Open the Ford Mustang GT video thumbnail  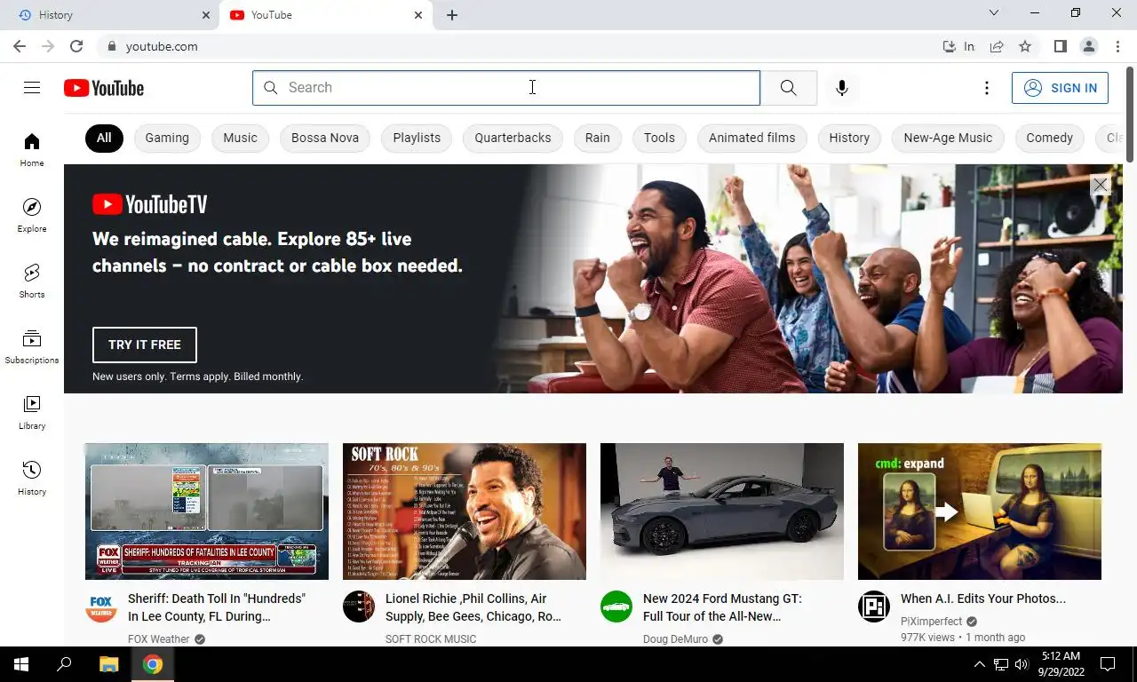[722, 511]
